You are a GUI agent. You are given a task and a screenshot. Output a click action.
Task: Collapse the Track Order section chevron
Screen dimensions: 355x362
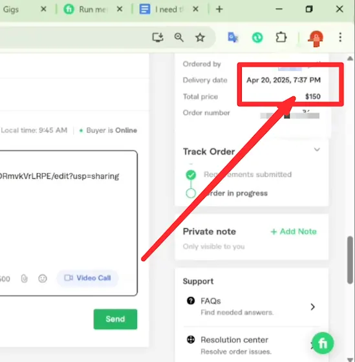coord(317,149)
